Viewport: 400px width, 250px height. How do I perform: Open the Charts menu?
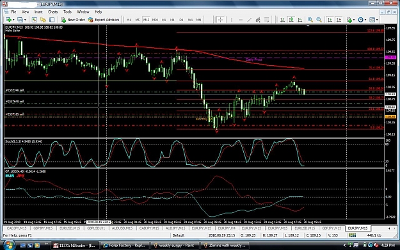coord(53,12)
